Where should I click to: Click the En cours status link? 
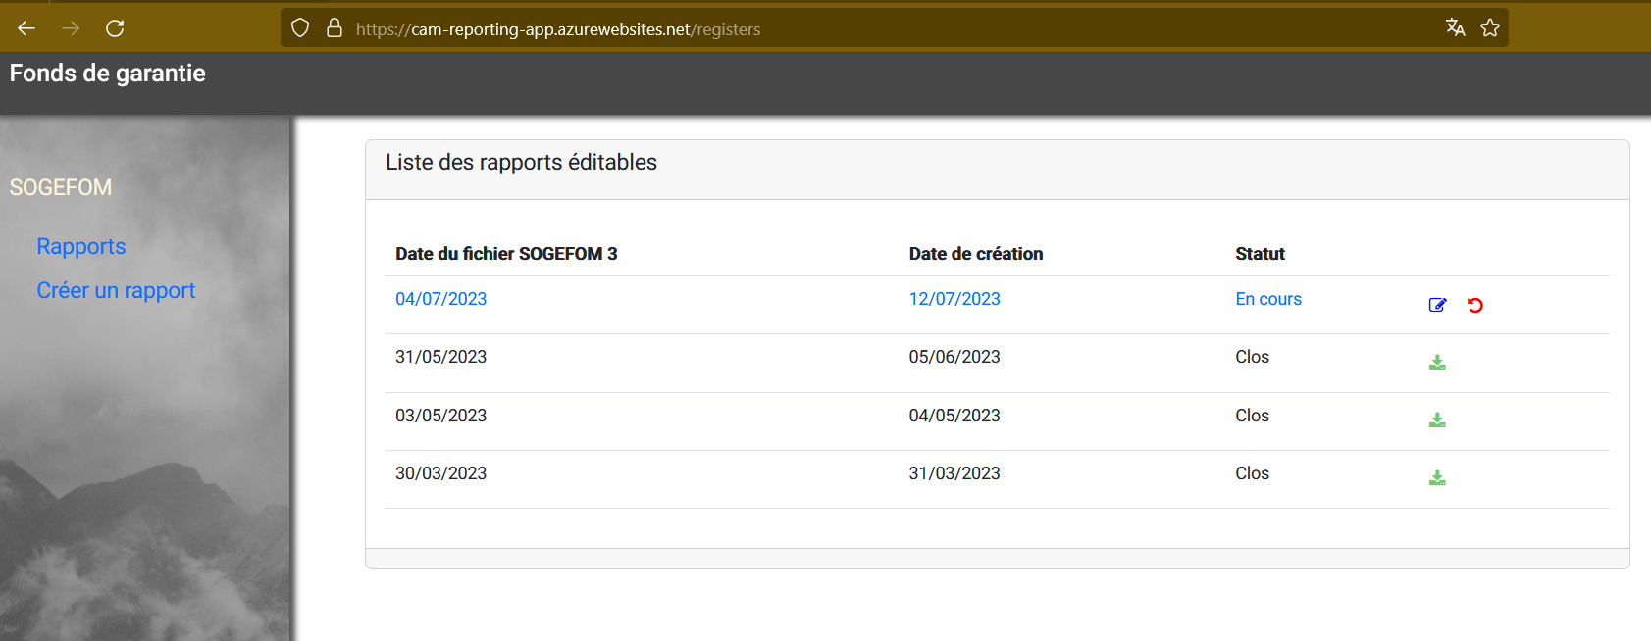click(x=1267, y=299)
